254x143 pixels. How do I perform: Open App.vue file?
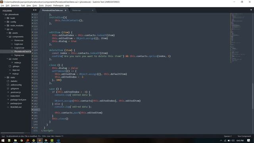point(16,70)
